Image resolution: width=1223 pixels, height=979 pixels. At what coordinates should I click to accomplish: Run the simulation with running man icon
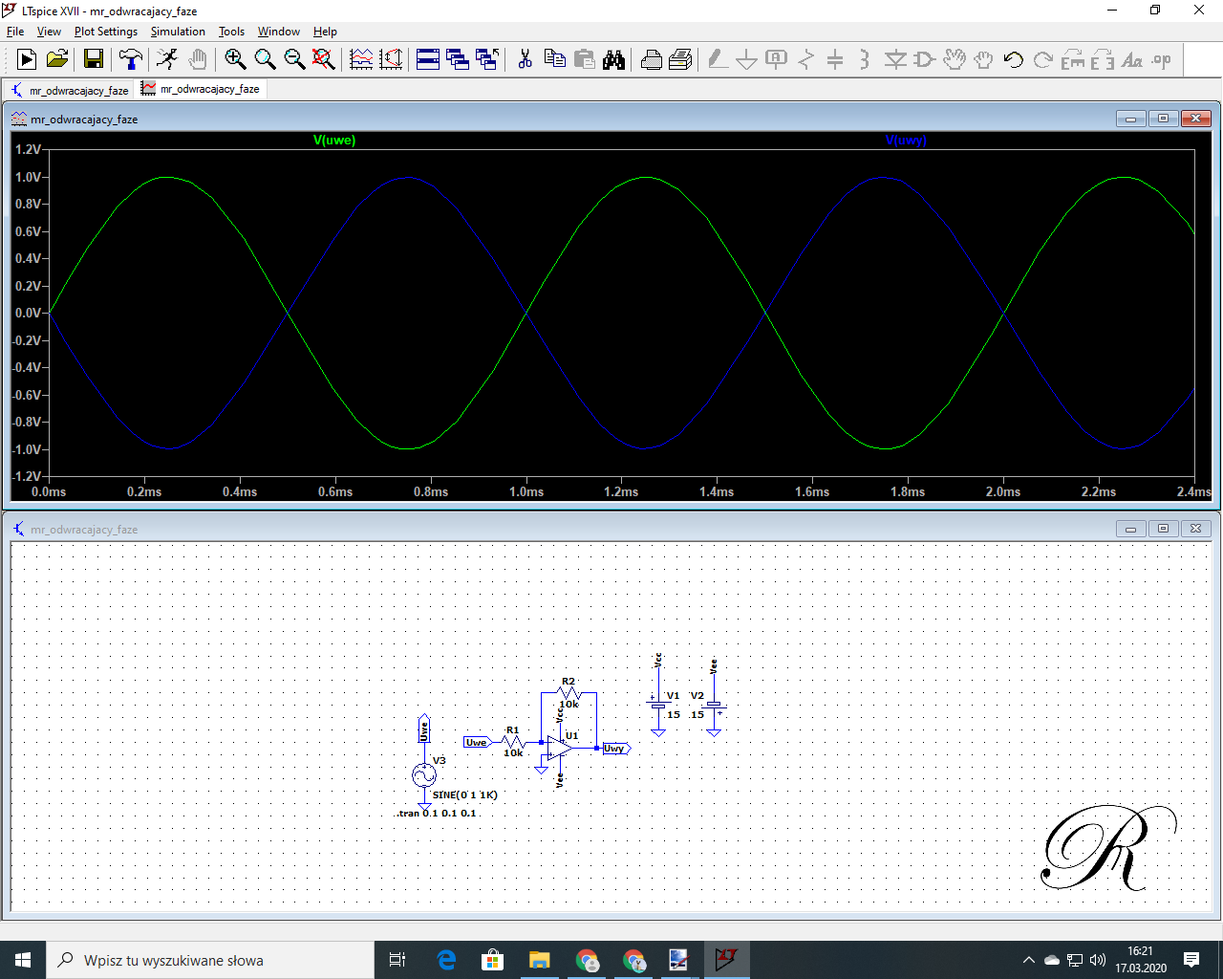coord(167,59)
